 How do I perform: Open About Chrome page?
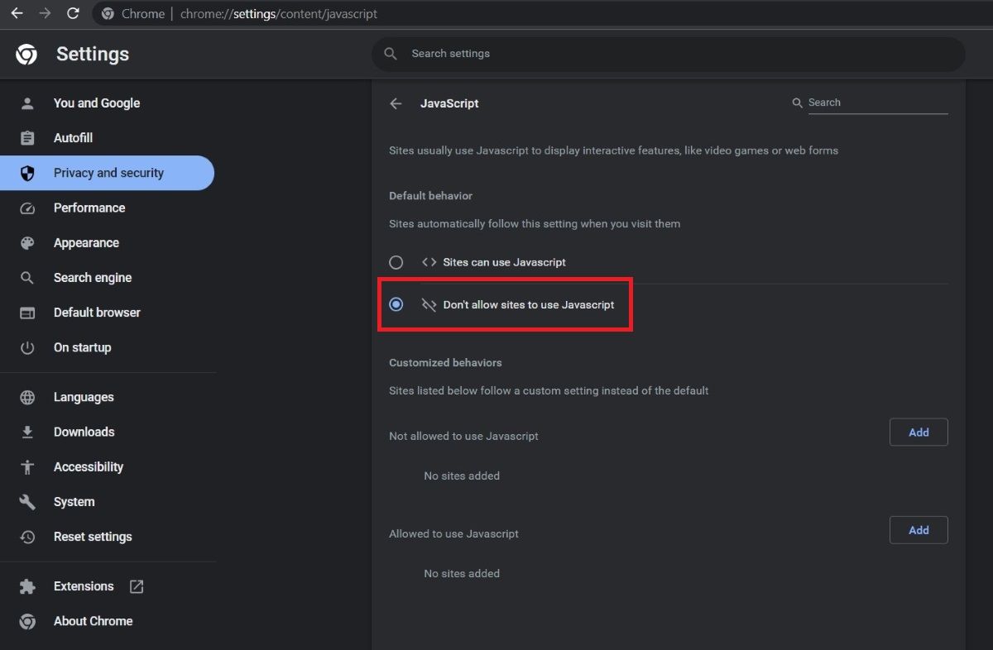point(93,621)
